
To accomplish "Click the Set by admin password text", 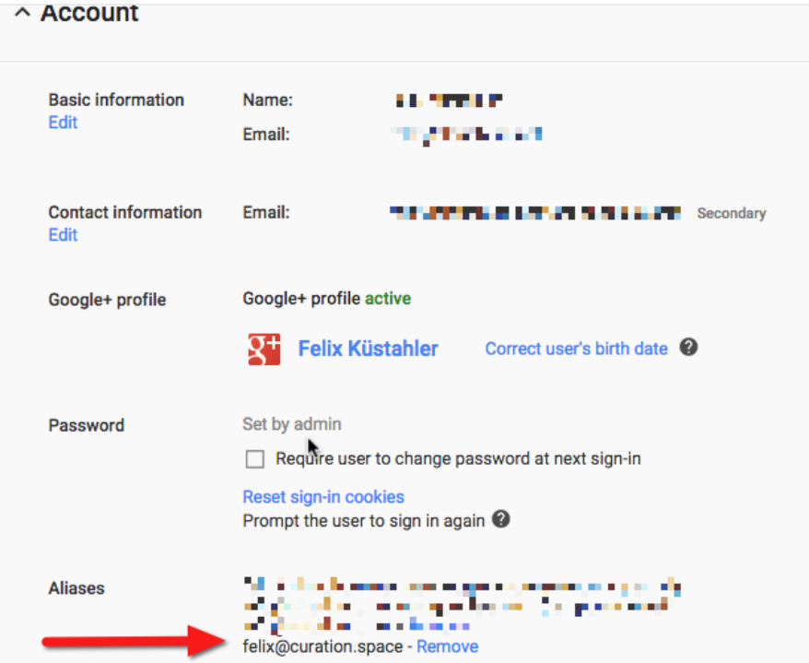I will click(x=291, y=424).
